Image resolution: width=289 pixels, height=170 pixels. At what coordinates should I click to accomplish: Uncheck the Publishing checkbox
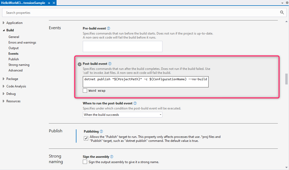pyautogui.click(x=86, y=138)
